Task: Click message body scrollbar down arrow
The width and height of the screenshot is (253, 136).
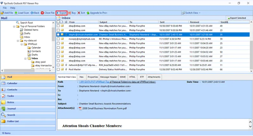Action: 250,126
